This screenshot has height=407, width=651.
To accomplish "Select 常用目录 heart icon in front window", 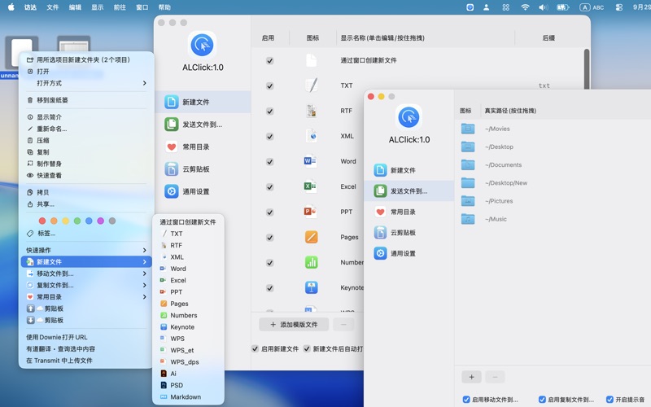I will click(x=380, y=212).
